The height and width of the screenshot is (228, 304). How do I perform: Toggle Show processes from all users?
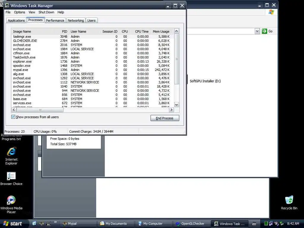(x=13, y=117)
